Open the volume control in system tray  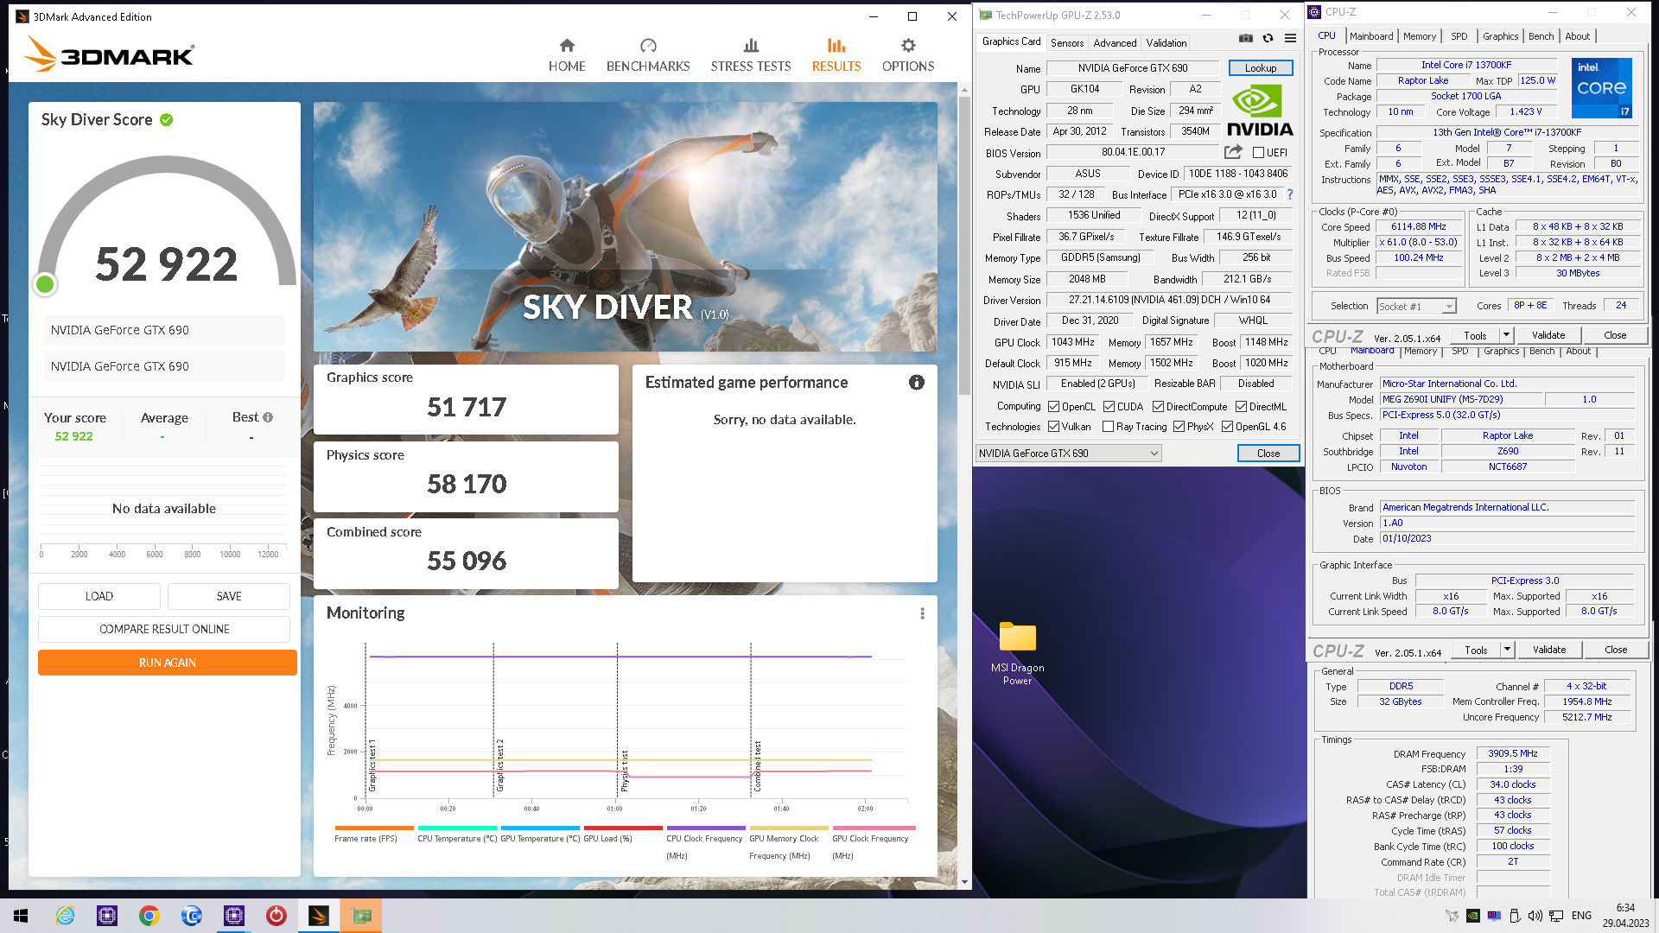(x=1535, y=916)
